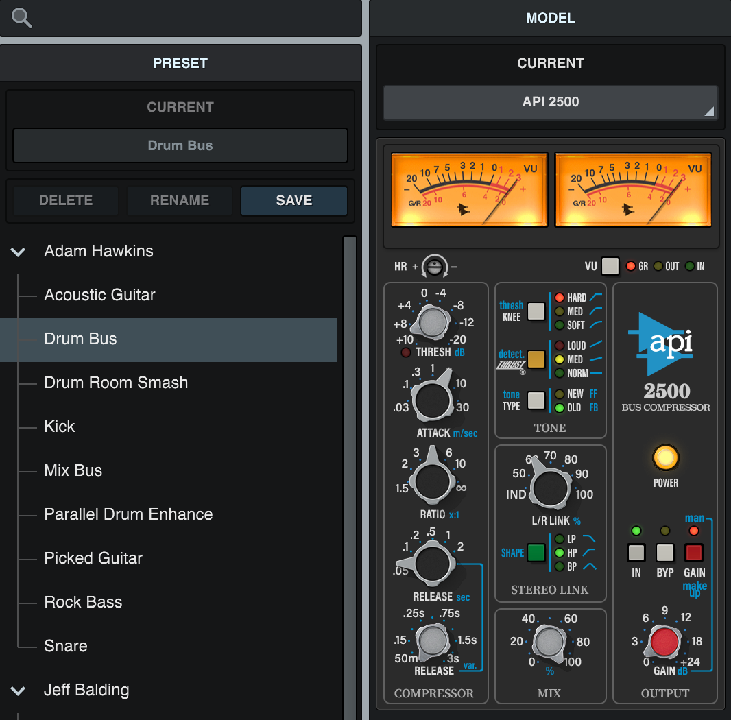Collapse the Jeff Balding preset folder

[18, 691]
